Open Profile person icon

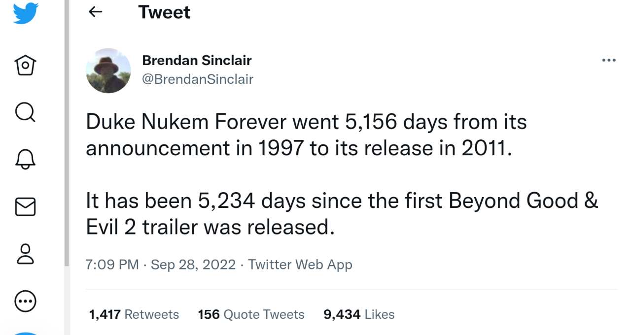(25, 254)
